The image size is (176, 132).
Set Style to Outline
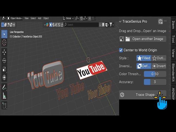click(159, 58)
